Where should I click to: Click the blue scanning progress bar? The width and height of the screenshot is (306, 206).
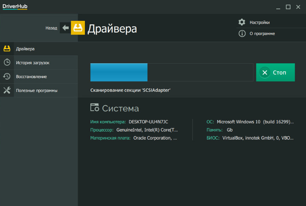pos(119,72)
